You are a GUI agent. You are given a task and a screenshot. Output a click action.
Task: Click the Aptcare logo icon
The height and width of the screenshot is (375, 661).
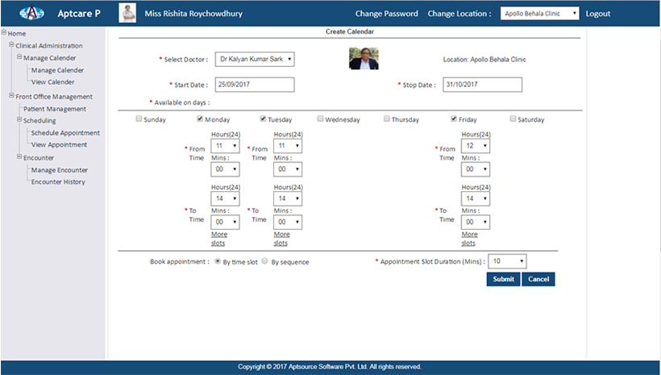pos(33,14)
